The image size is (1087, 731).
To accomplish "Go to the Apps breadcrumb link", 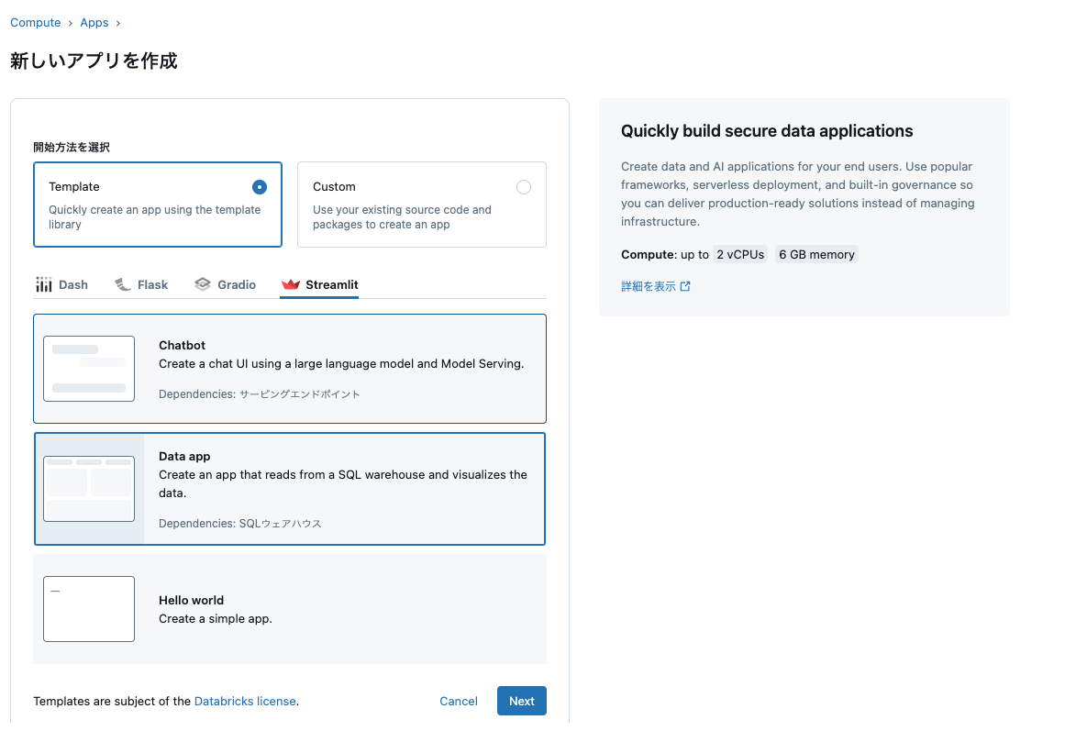I will coord(94,23).
